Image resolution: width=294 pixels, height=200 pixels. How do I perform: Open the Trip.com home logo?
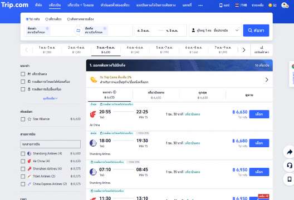coord(14,4)
